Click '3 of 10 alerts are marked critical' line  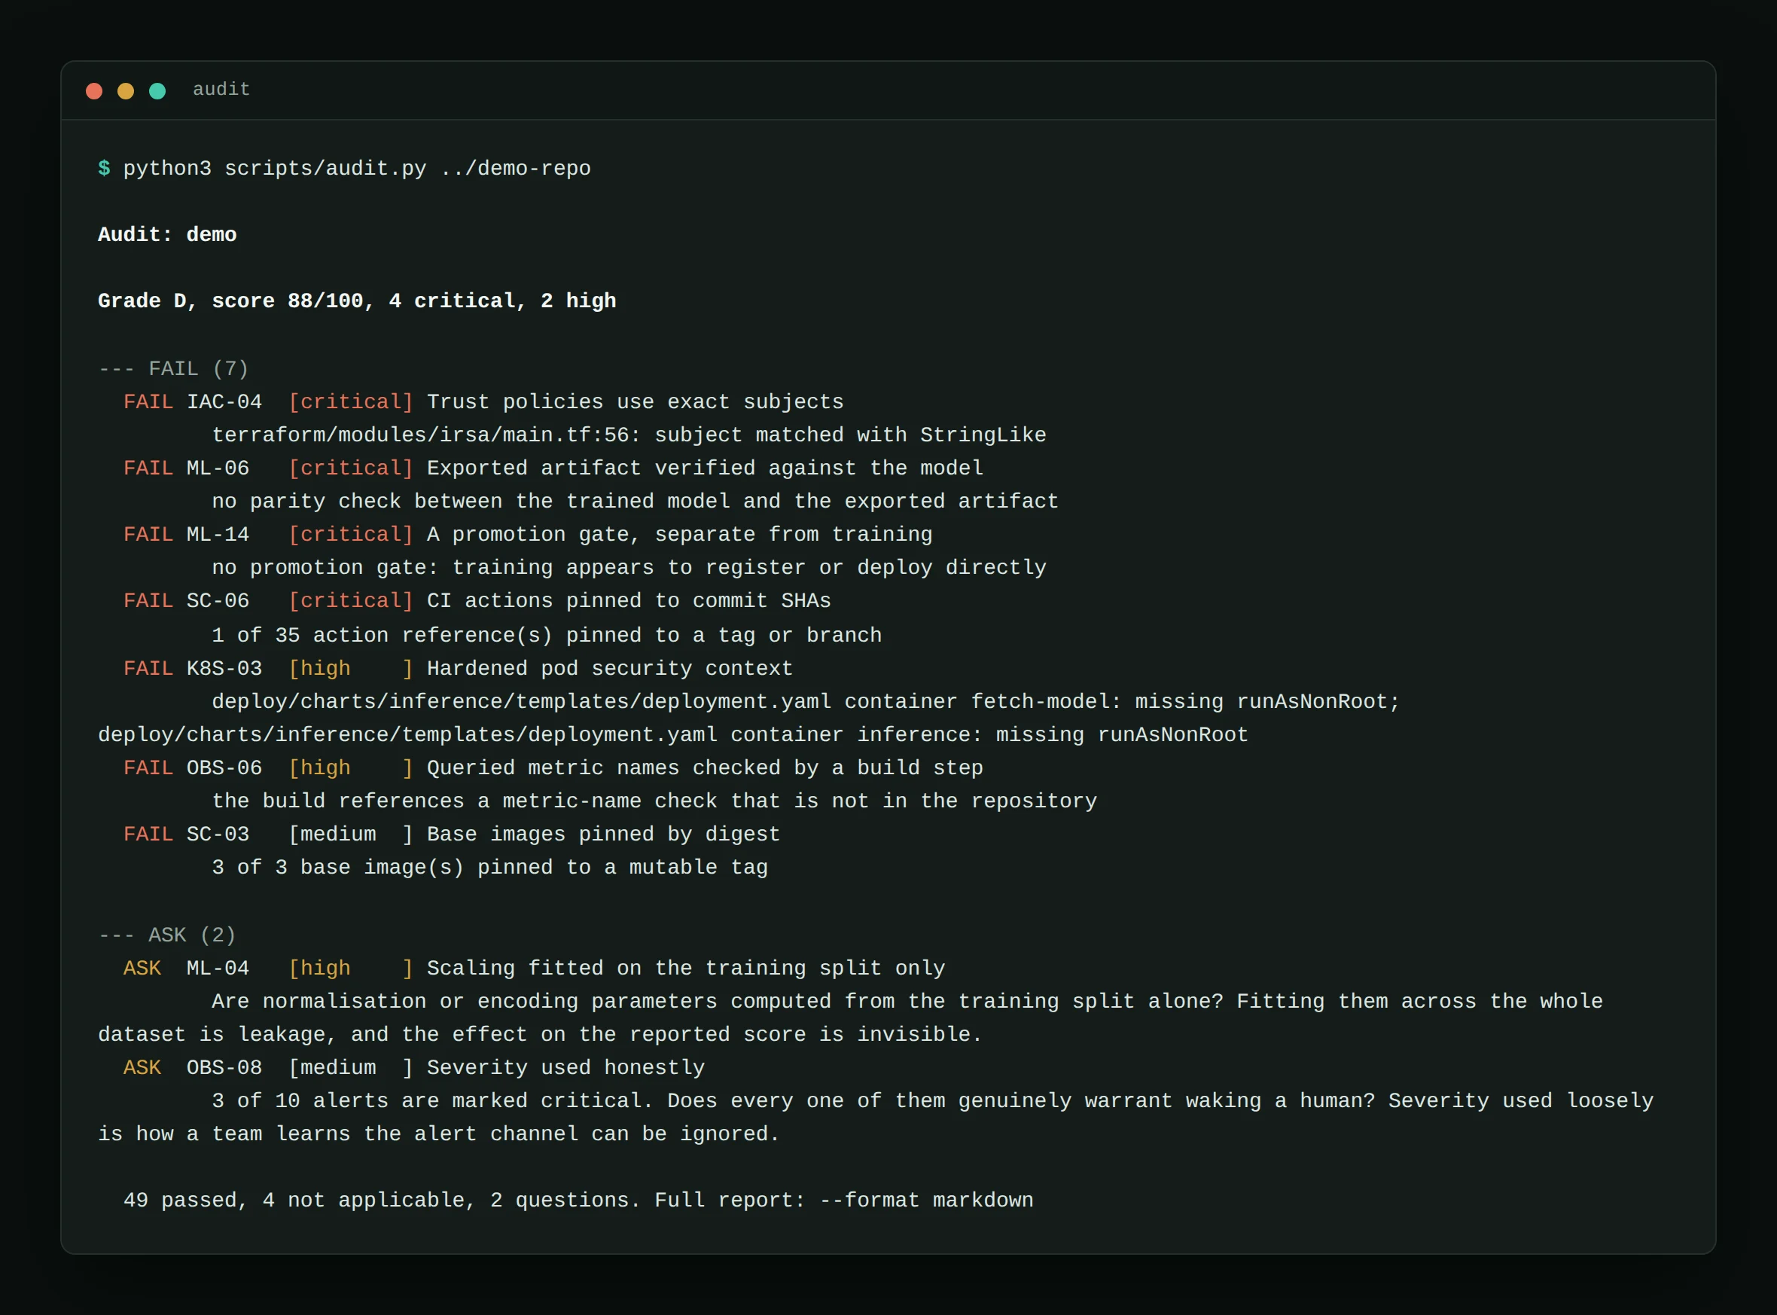tap(933, 1101)
